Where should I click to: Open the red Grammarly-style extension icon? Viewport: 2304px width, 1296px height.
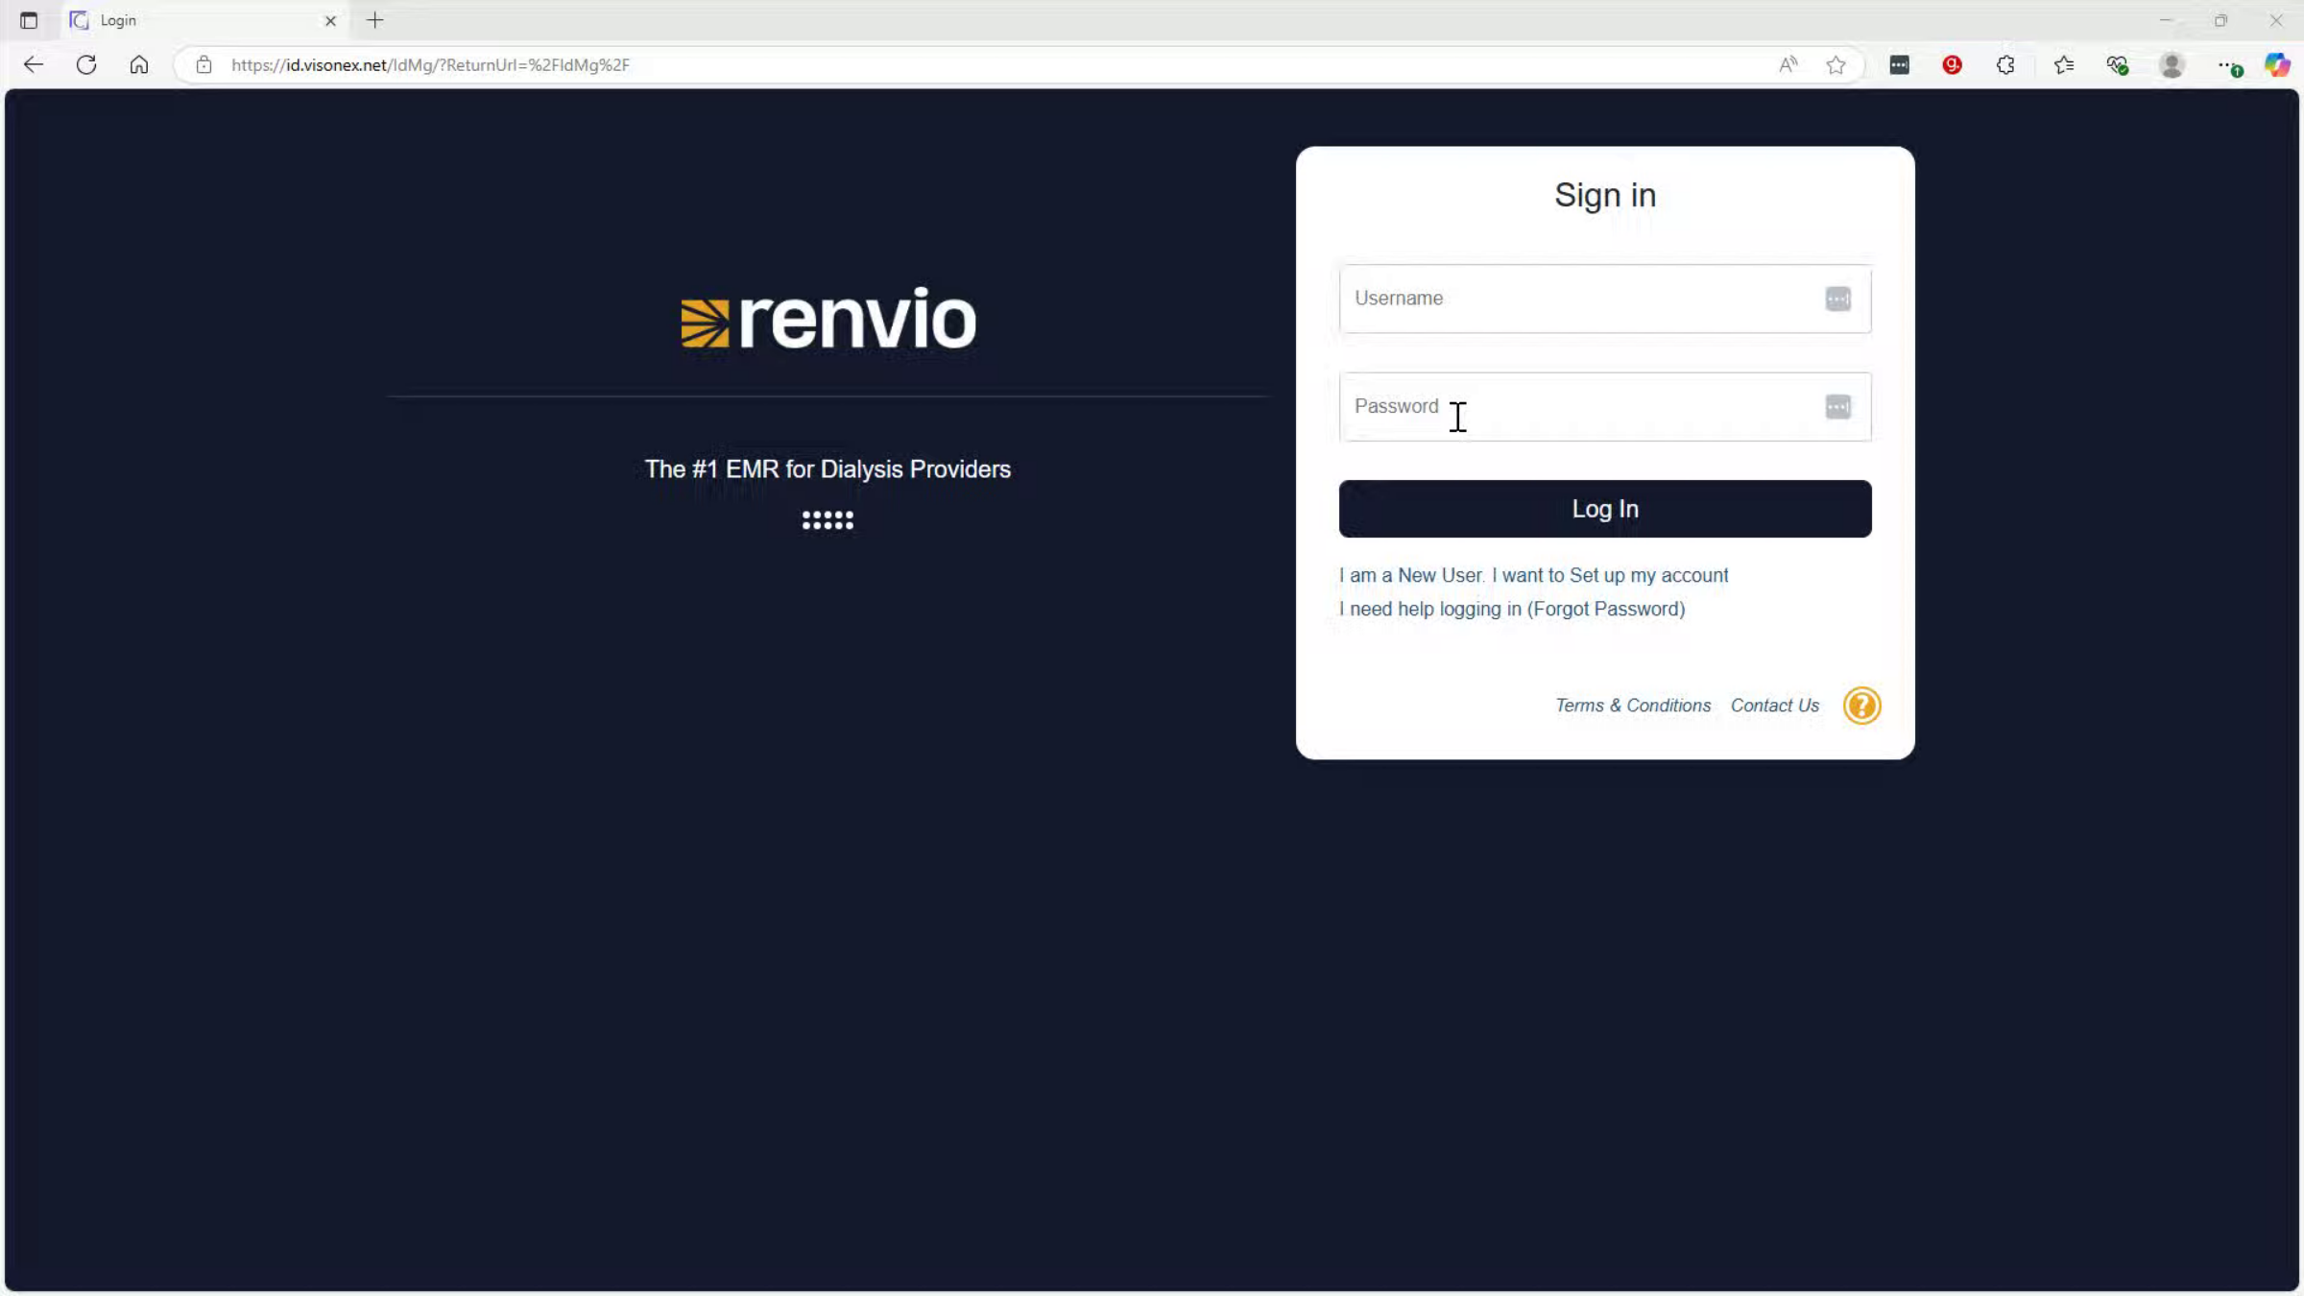(1952, 64)
